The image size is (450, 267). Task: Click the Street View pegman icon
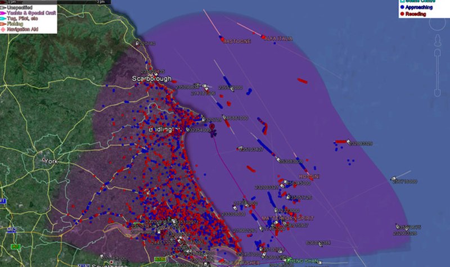[x=438, y=40]
